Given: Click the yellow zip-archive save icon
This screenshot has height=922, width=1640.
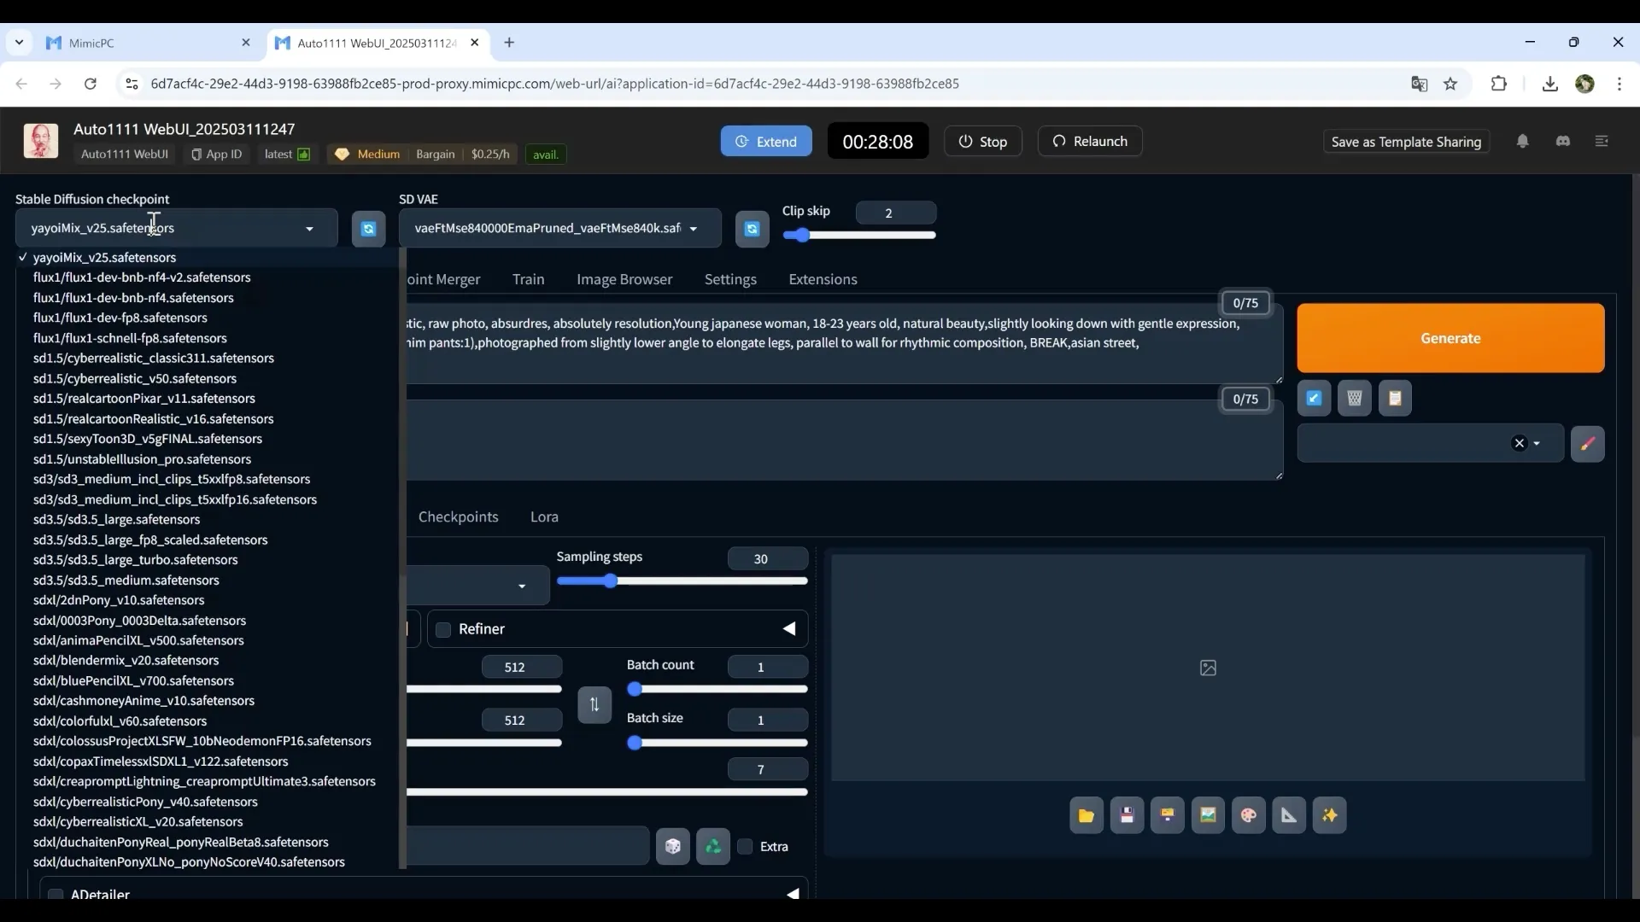Looking at the screenshot, I should pyautogui.click(x=1167, y=815).
